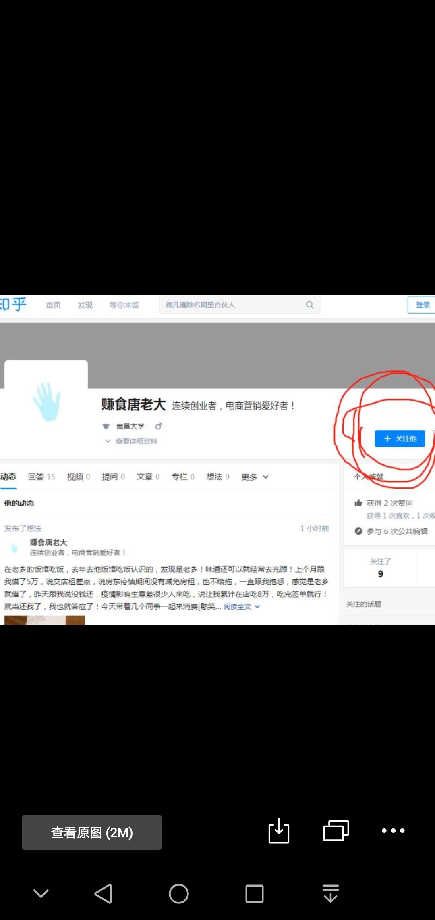435x920 pixels.
Task: Click the edit icon beside 参与 6 次公共编辑
Action: click(358, 531)
